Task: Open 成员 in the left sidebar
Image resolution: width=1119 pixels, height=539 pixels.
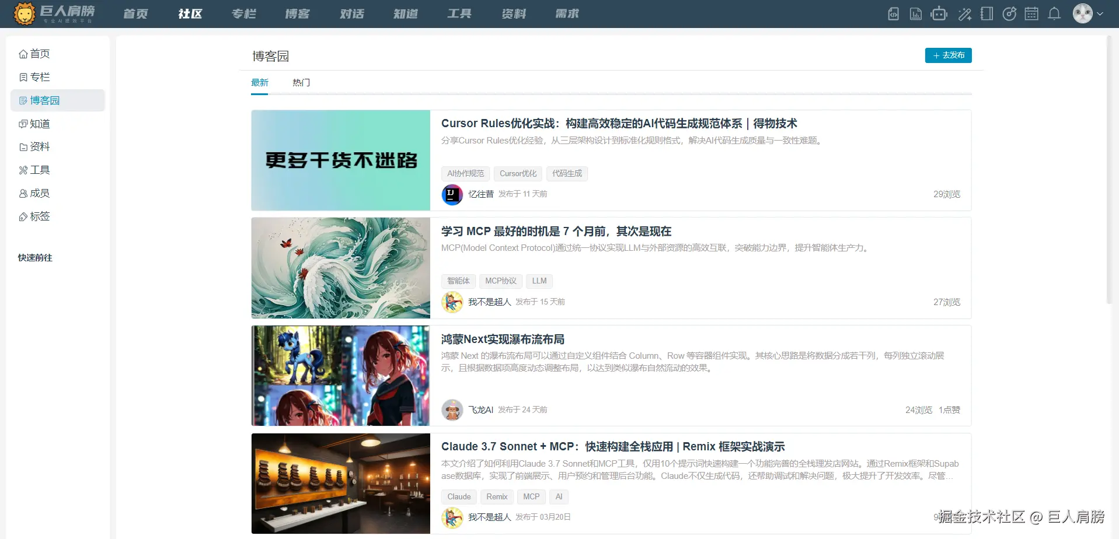Action: [x=58, y=193]
